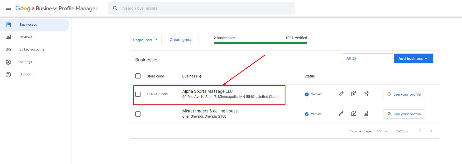
Task: Select the Misrat traders row checkbox
Action: click(138, 114)
